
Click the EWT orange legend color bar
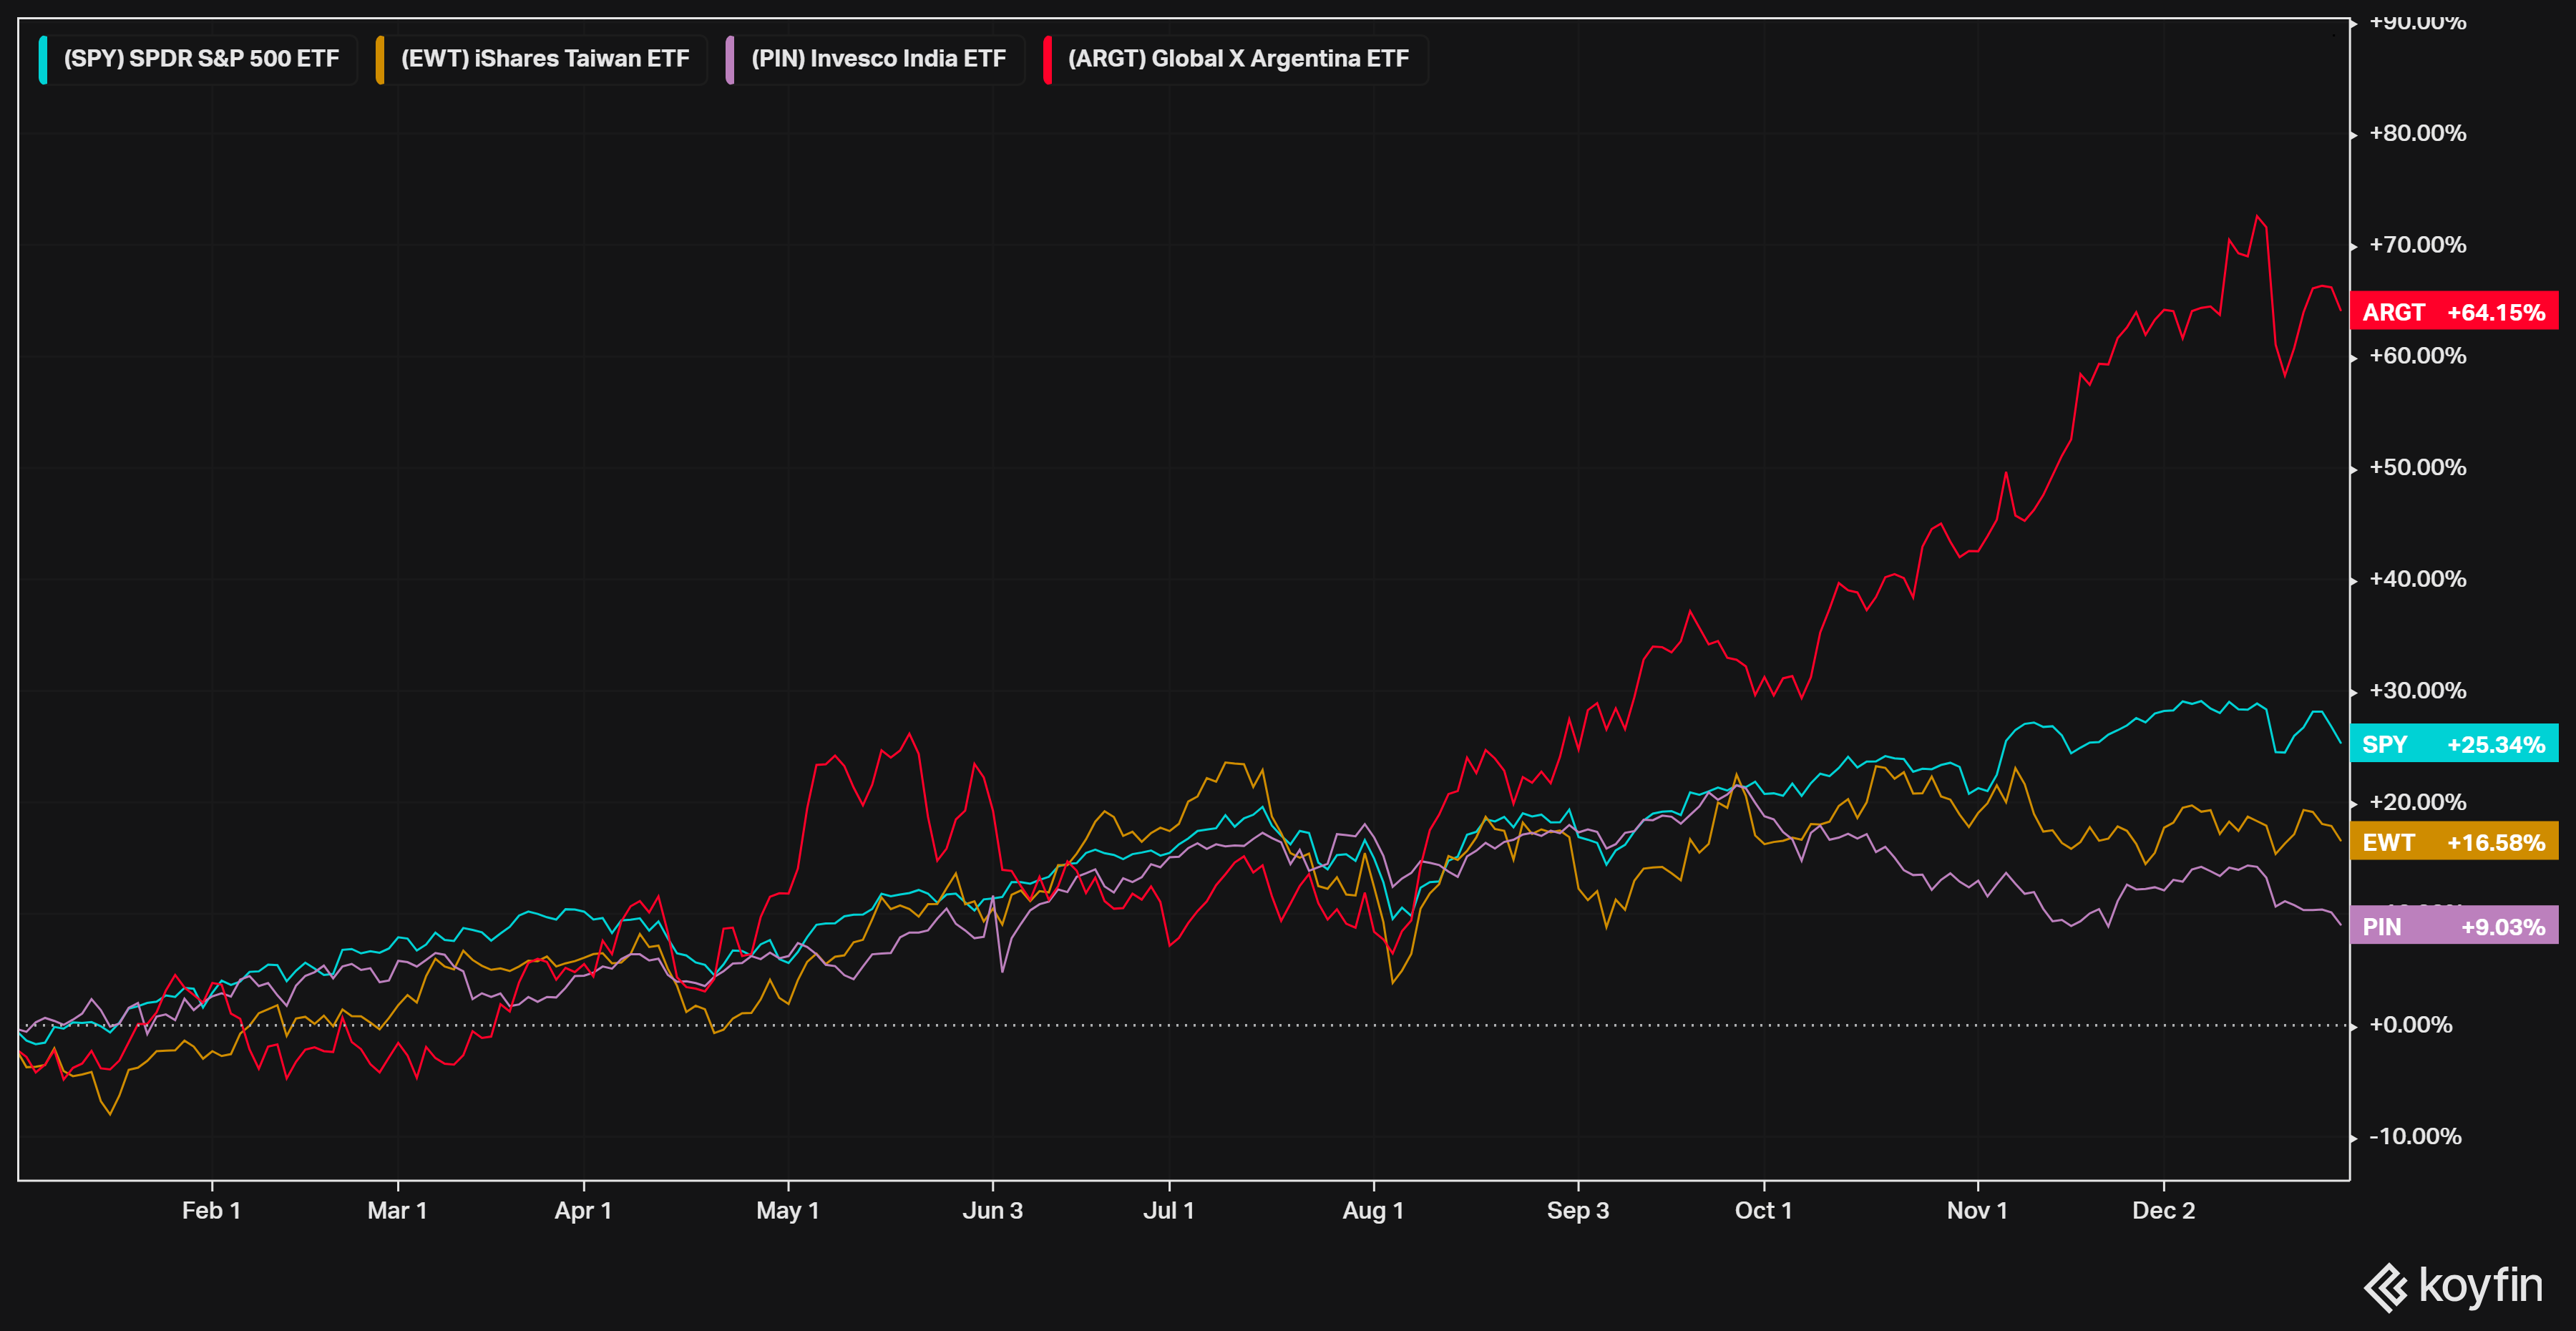[380, 59]
